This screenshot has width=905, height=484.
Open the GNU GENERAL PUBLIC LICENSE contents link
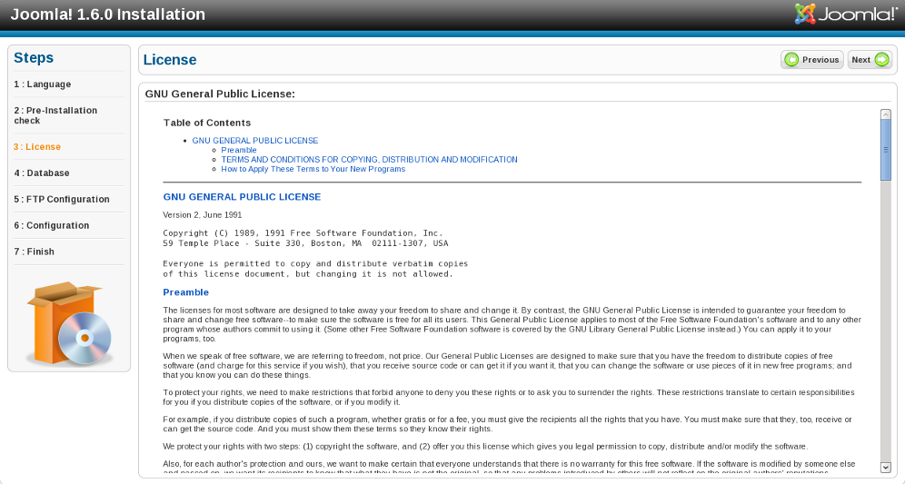tap(255, 140)
